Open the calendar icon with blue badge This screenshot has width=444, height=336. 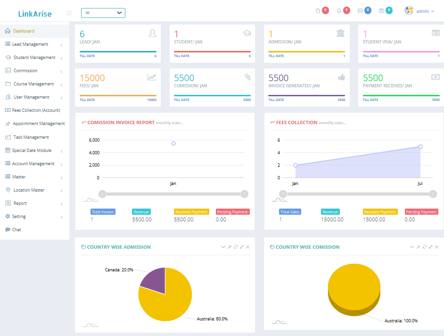click(360, 9)
